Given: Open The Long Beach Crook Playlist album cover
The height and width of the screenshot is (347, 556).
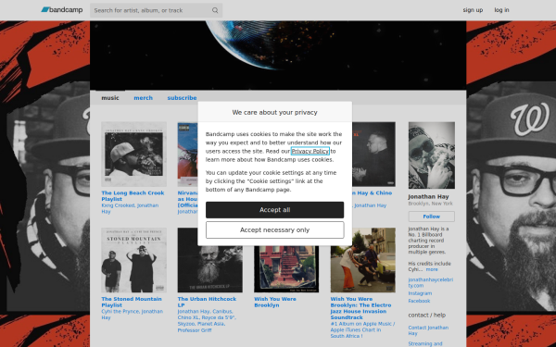Looking at the screenshot, I should [x=133, y=154].
